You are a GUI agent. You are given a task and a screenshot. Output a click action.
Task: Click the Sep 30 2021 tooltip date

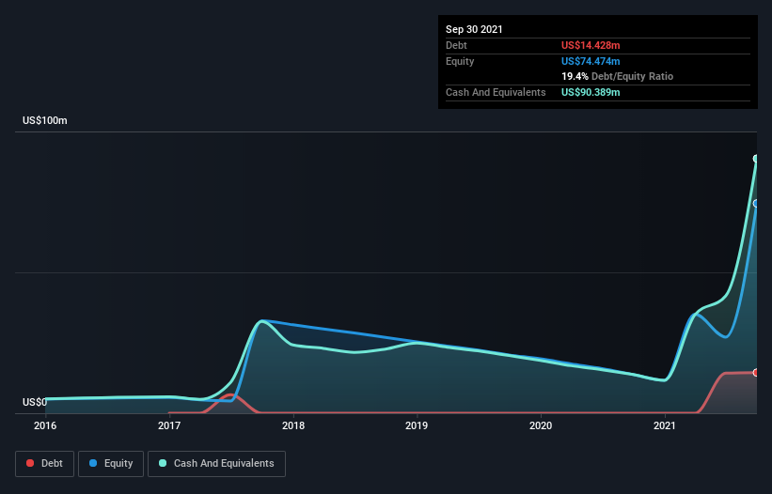[x=474, y=29]
